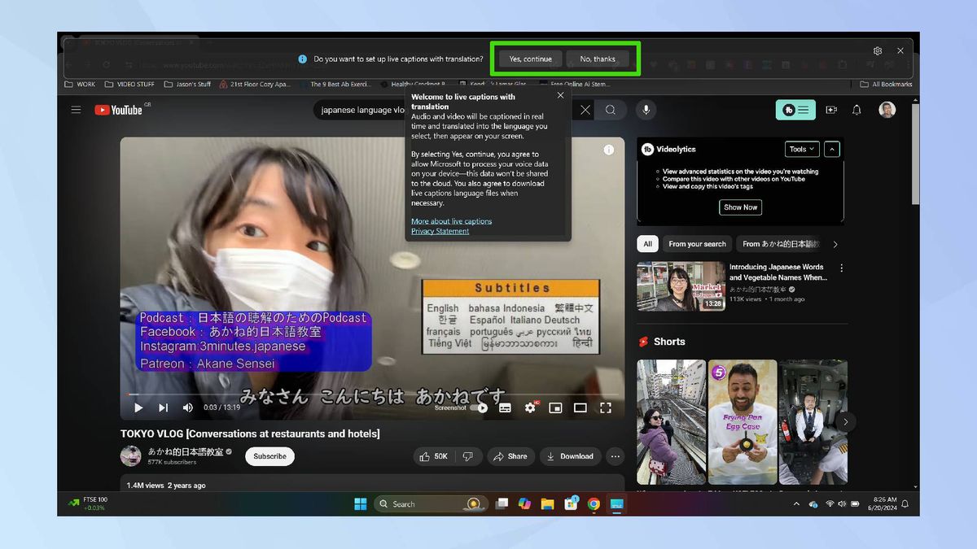Toggle the Screenshot switch in the player
Viewport: 977px width, 549px height.
[x=476, y=407]
